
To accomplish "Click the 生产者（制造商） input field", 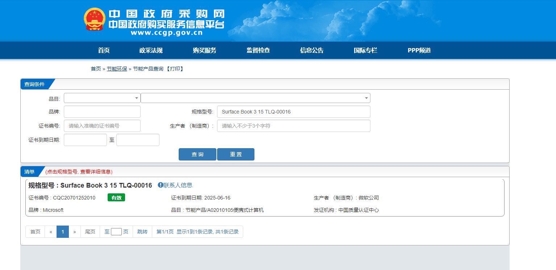I will tap(294, 126).
